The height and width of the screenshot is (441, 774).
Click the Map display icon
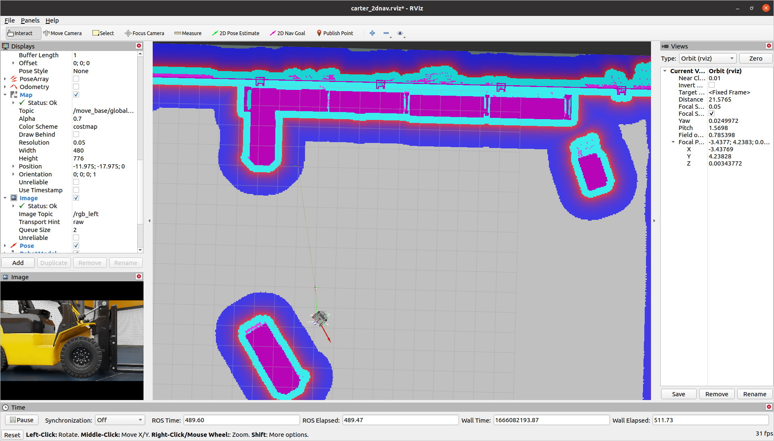pyautogui.click(x=14, y=95)
